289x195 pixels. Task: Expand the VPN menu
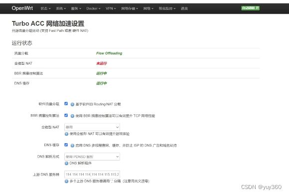[x=111, y=8]
